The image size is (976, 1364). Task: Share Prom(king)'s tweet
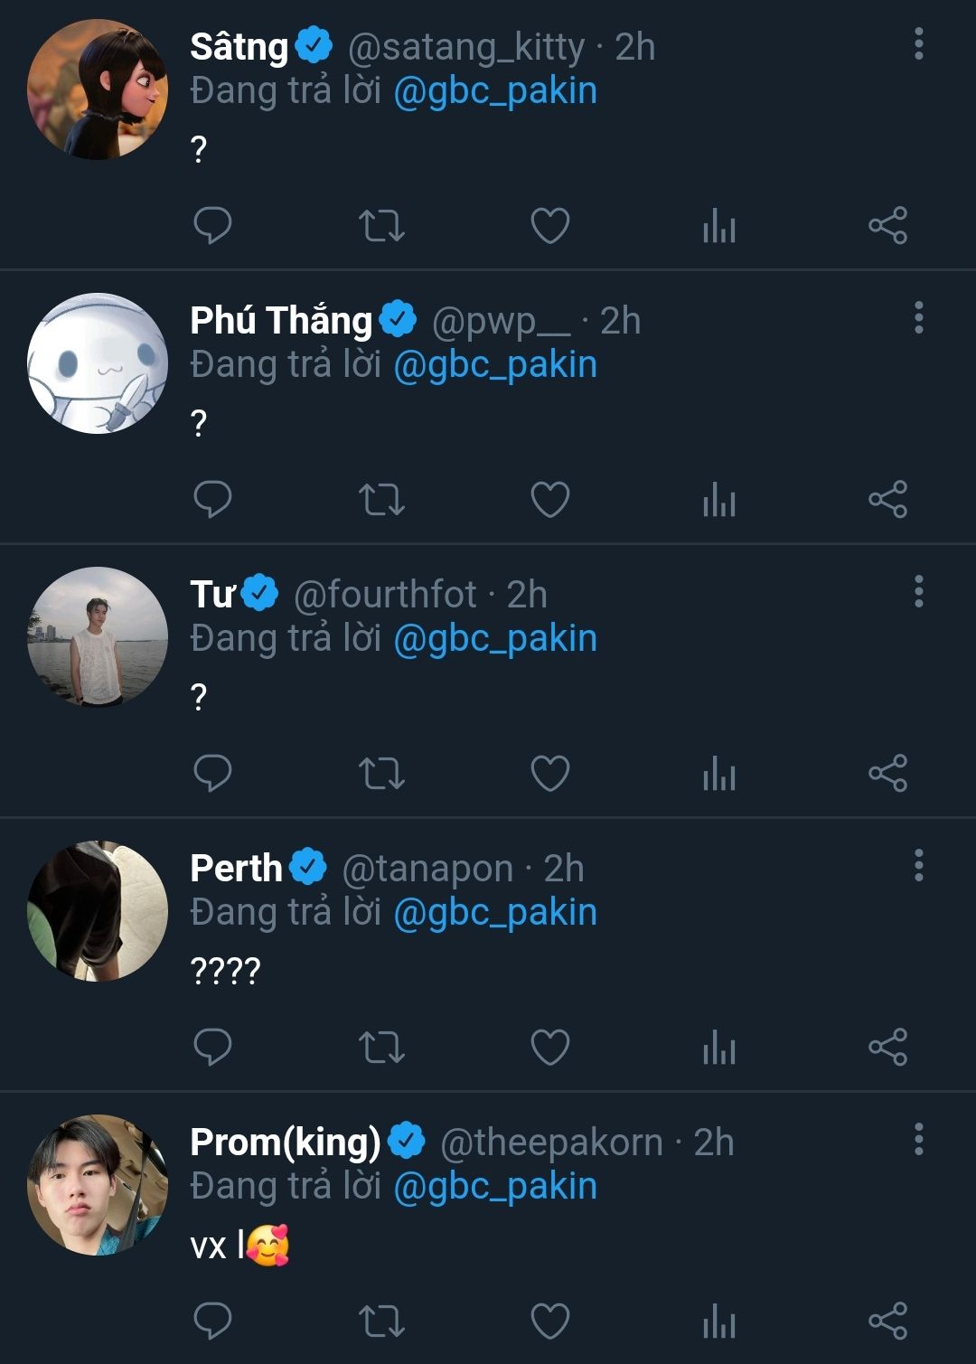click(887, 1321)
